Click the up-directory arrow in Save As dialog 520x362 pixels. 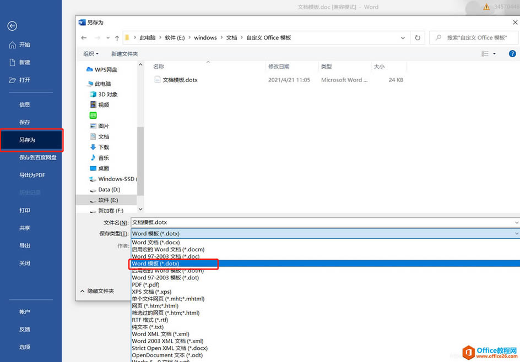point(117,38)
